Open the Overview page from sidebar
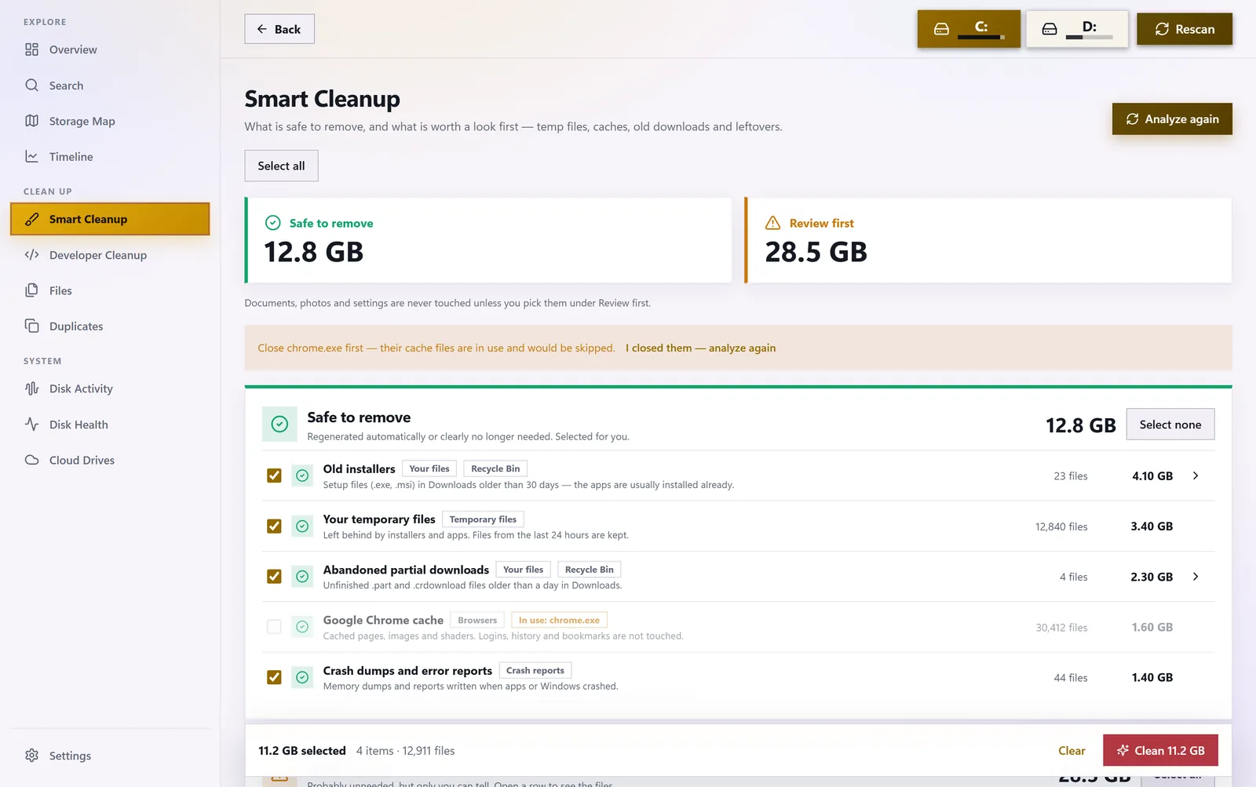This screenshot has height=787, width=1256. 110,49
